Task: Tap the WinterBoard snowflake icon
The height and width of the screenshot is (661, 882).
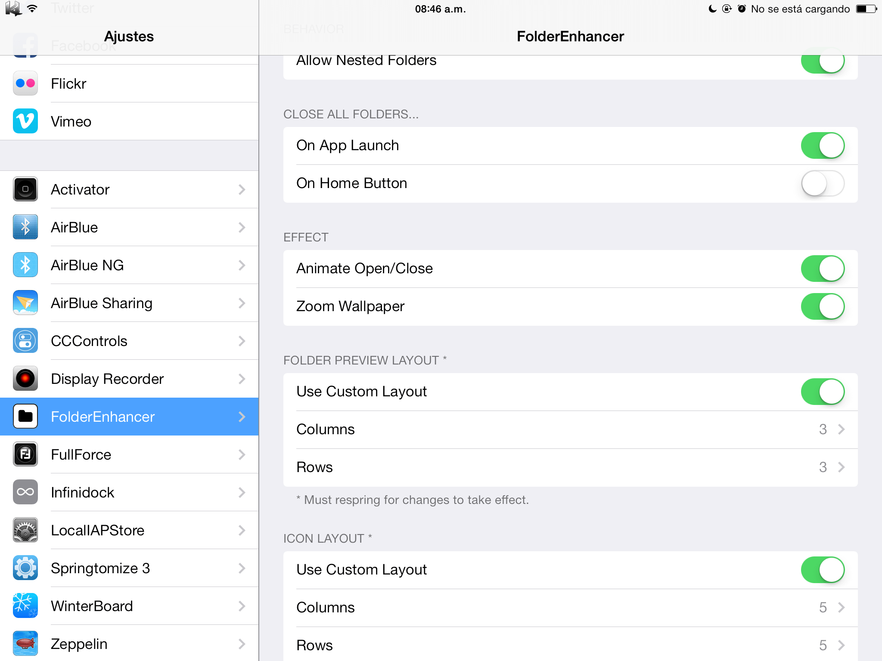Action: pyautogui.click(x=25, y=606)
